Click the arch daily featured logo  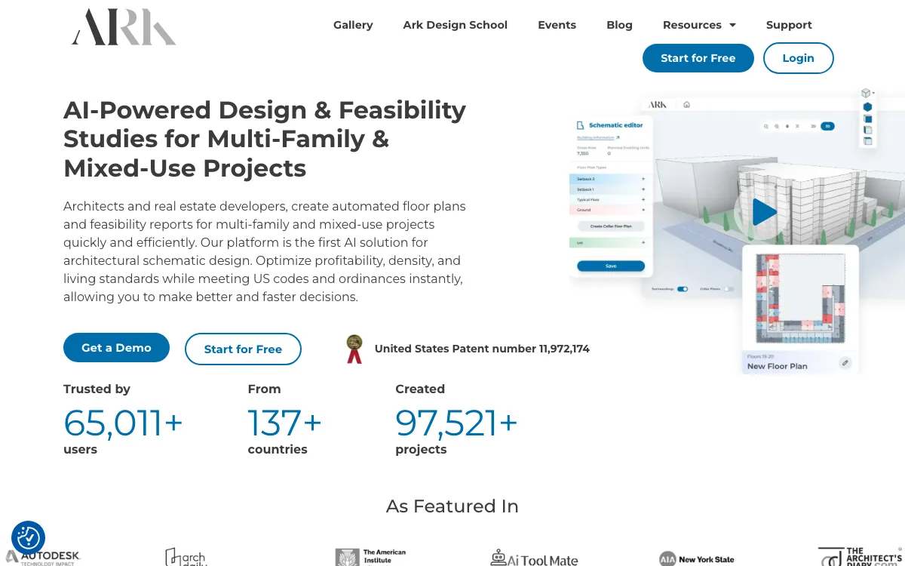(x=186, y=557)
